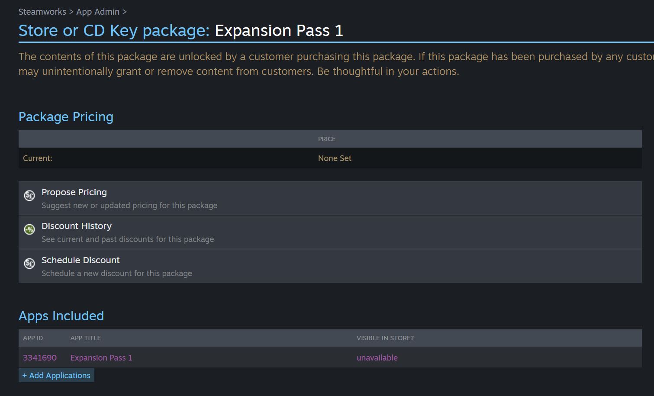Click the VISIBLE IN STORE column header

tap(385, 338)
